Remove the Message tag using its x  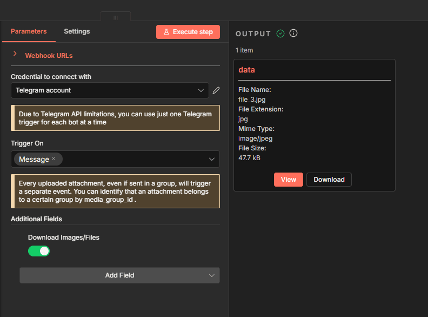(54, 159)
